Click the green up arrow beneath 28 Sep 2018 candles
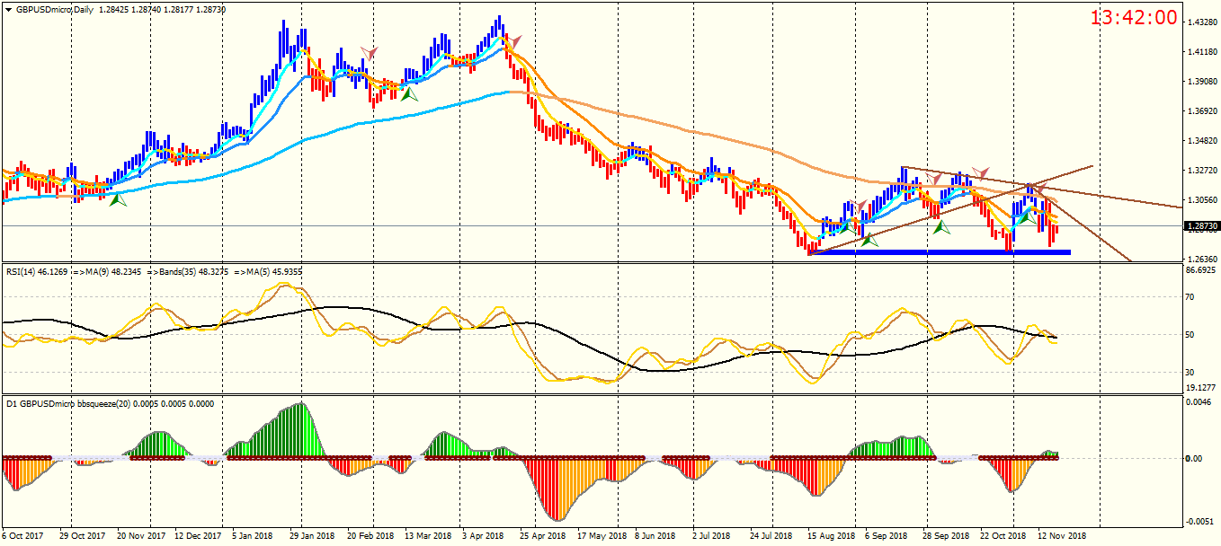Viewport: 1221px width, 546px height. coord(941,227)
